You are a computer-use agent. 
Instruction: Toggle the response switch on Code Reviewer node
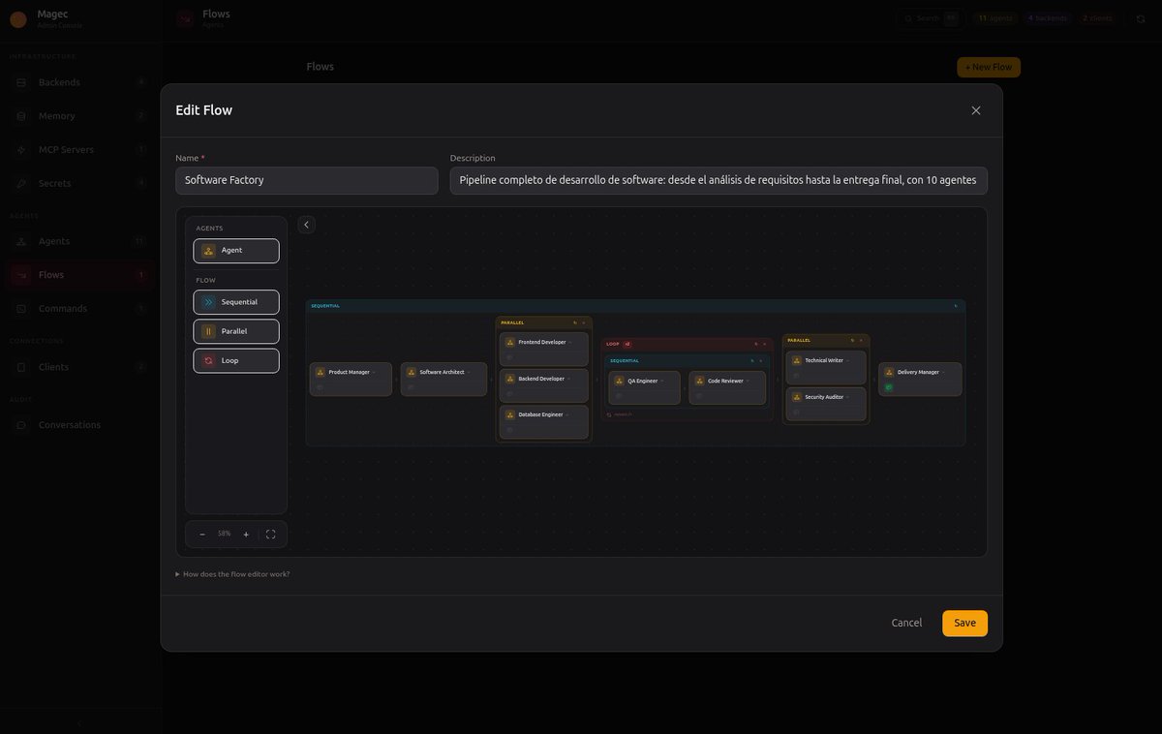pyautogui.click(x=699, y=396)
